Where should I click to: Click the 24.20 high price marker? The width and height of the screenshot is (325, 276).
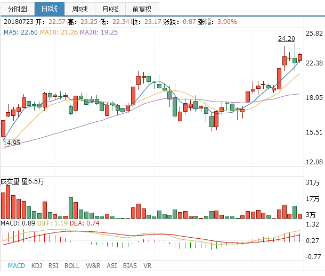pyautogui.click(x=286, y=38)
